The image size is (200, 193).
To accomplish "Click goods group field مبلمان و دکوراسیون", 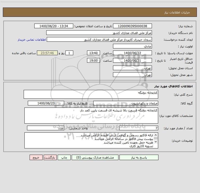I will tap(126, 103).
